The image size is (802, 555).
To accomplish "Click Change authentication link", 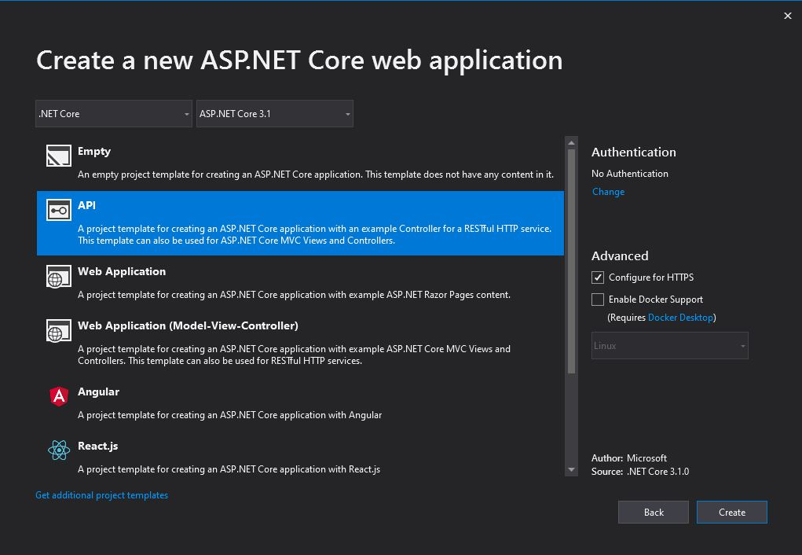I will [608, 192].
